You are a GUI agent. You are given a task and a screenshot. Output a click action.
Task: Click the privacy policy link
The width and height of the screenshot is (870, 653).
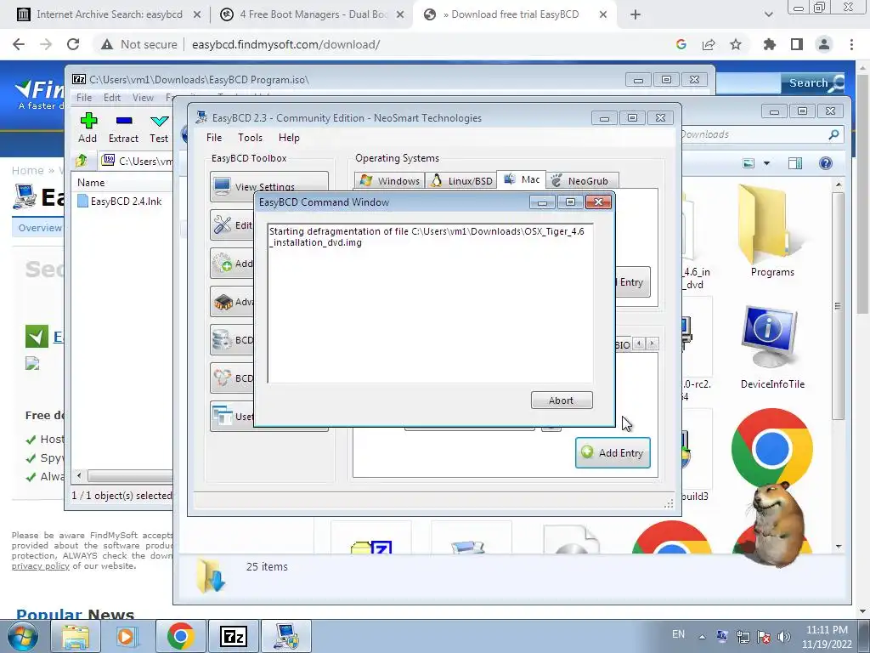coord(41,565)
